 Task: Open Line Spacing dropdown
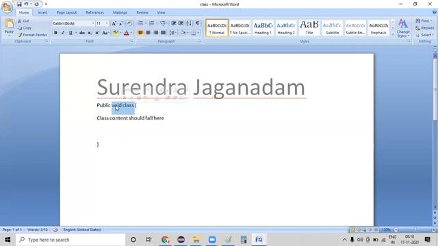pos(173,33)
